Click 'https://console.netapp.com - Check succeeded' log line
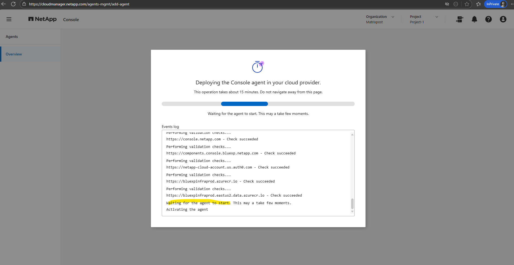Image resolution: width=514 pixels, height=265 pixels. pos(212,139)
